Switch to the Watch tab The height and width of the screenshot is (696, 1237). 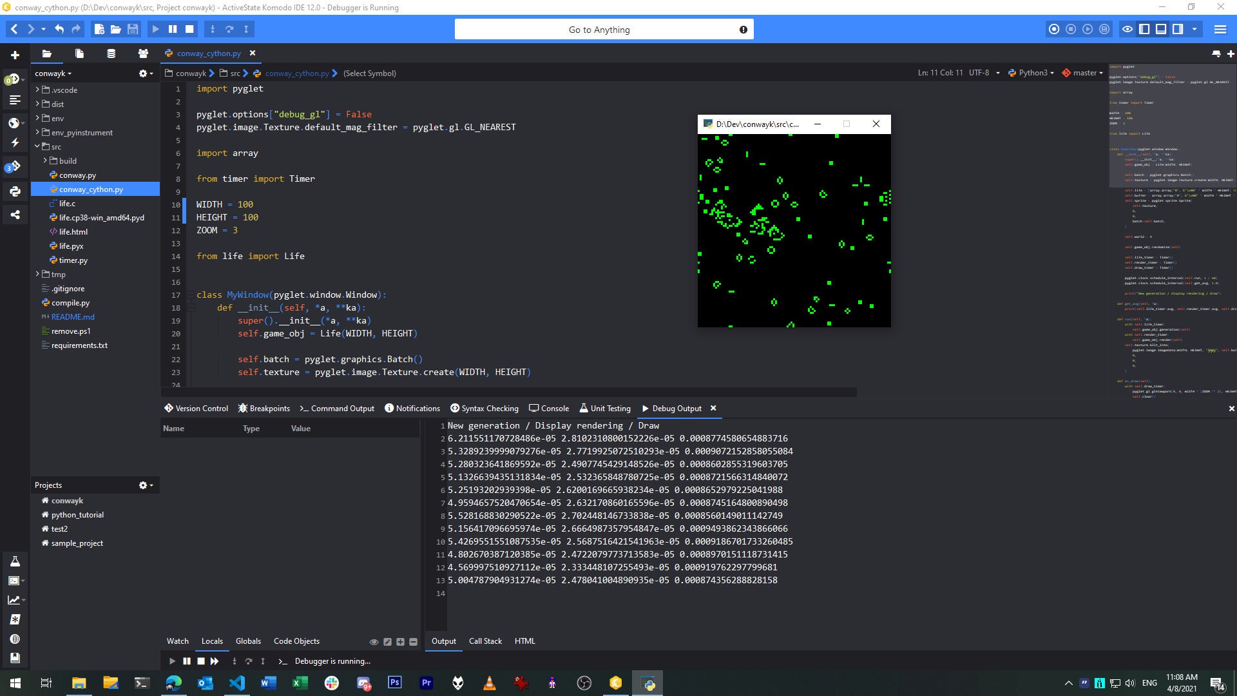tap(178, 641)
